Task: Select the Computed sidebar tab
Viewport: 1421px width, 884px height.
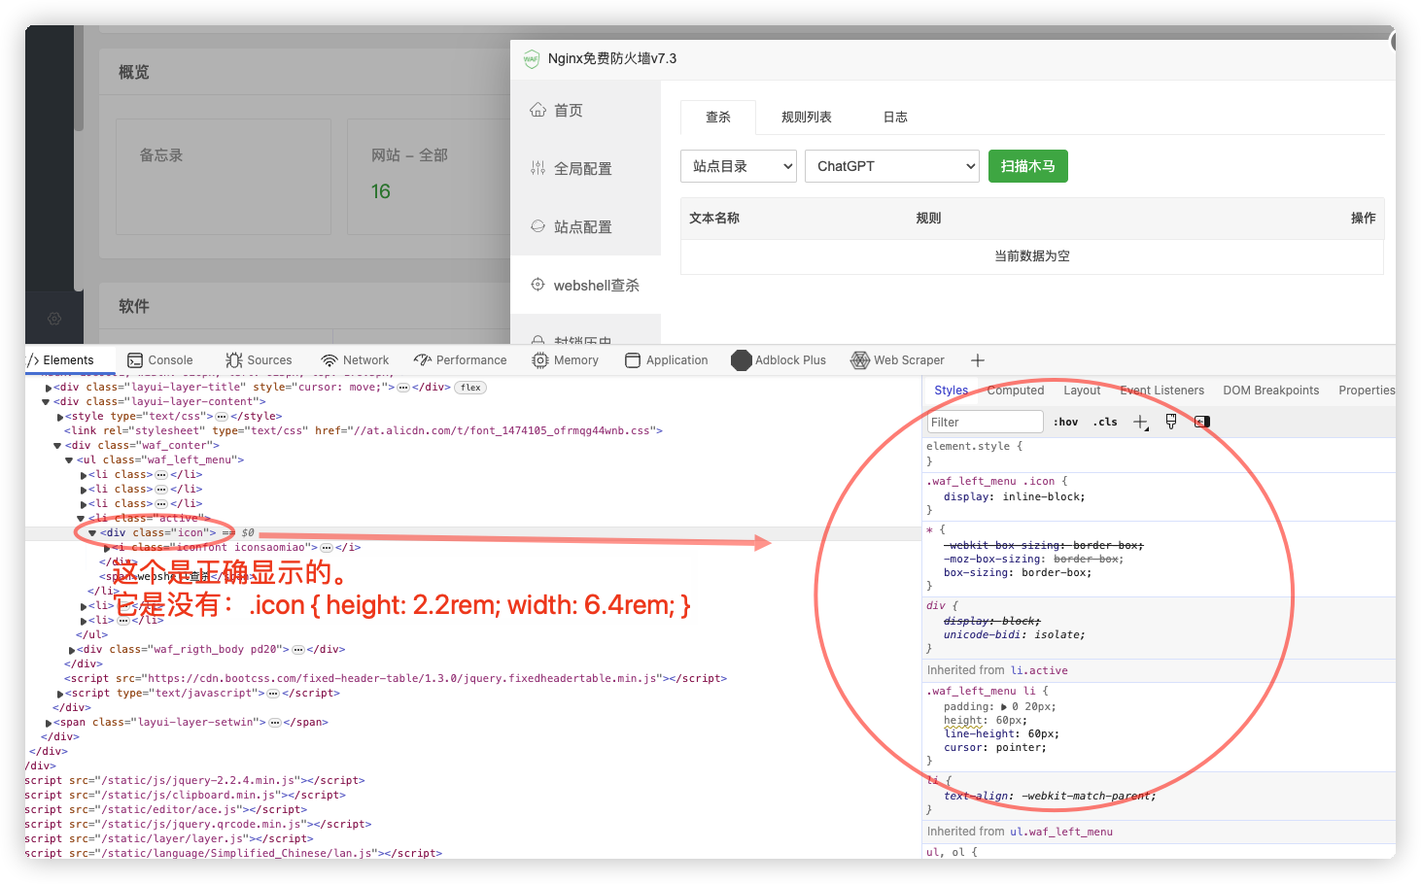Action: click(1016, 391)
